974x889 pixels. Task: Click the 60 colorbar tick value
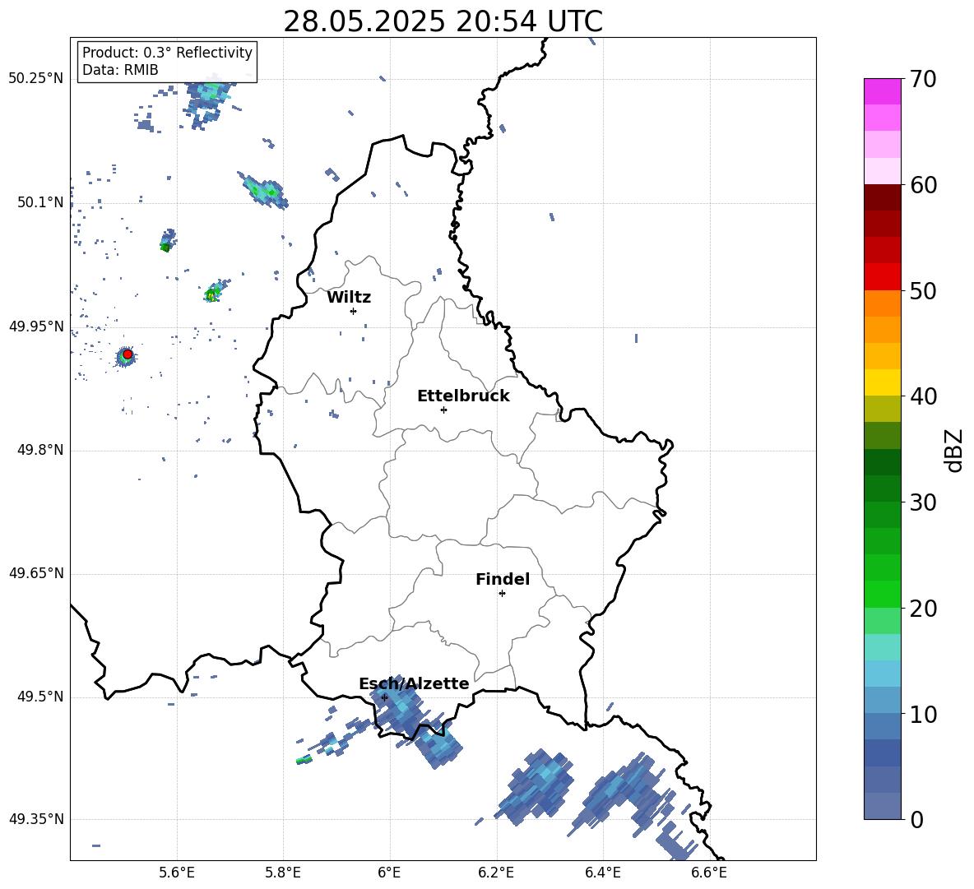click(x=923, y=185)
